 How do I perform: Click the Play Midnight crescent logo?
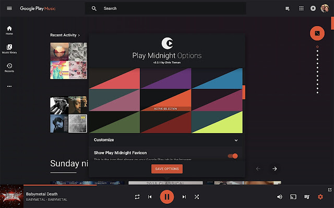point(167,43)
